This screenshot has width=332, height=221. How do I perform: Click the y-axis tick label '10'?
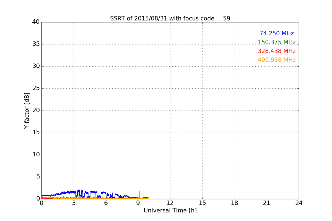[36, 155]
